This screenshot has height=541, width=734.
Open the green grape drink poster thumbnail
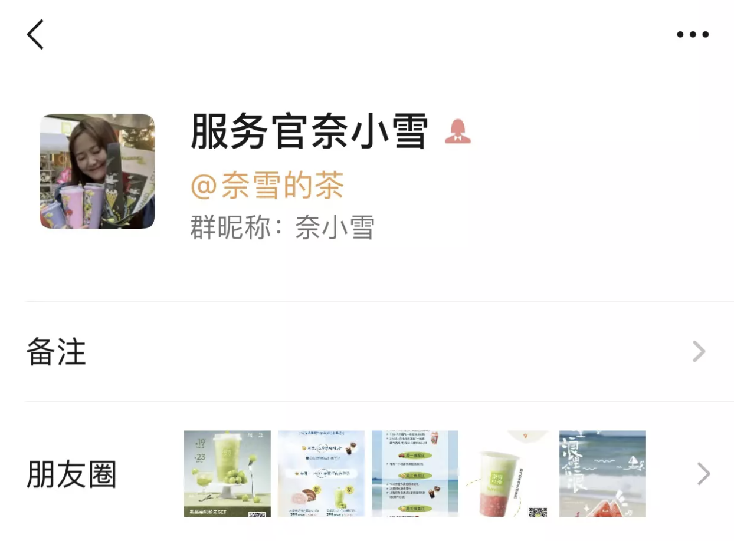(x=227, y=474)
